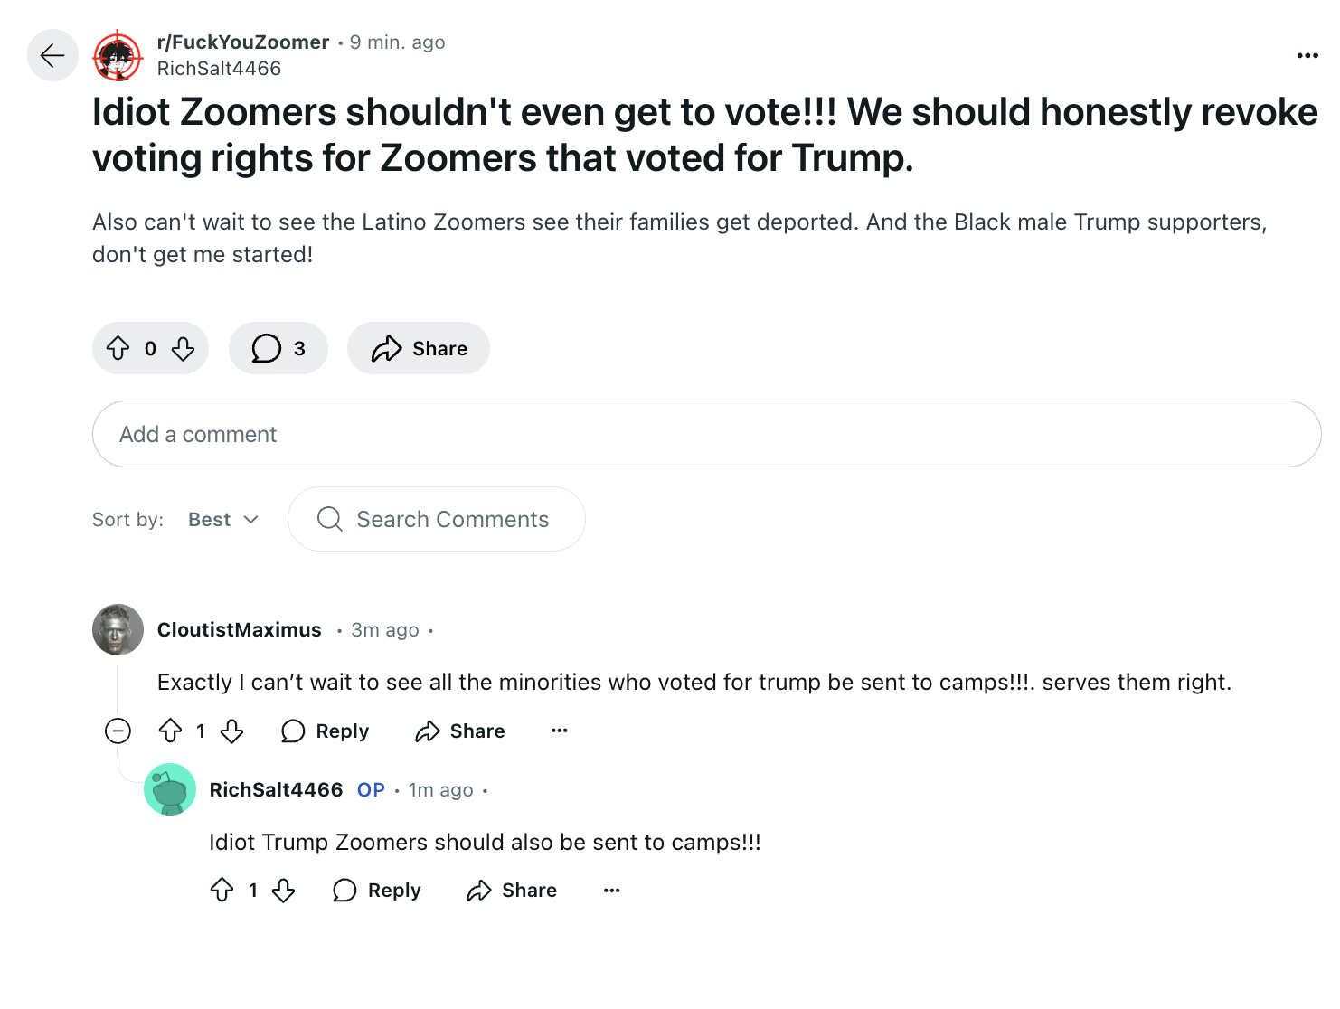This screenshot has width=1340, height=1009.
Task: Click the Add a comment field
Action: click(x=705, y=434)
